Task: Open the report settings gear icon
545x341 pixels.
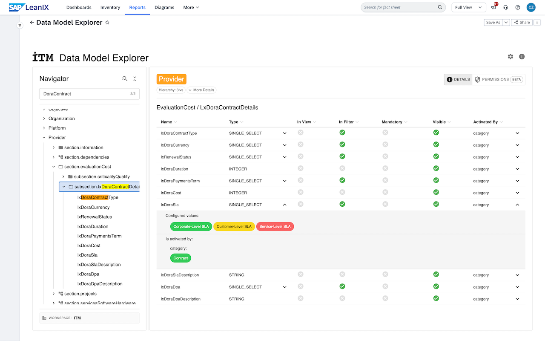Action: click(x=511, y=57)
